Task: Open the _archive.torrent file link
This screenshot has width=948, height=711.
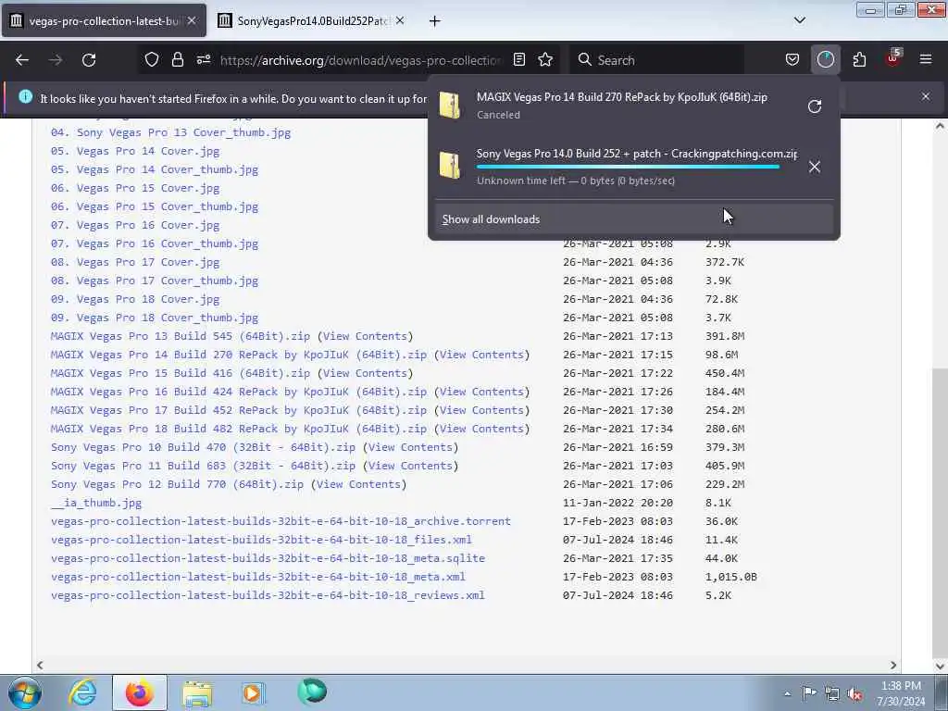Action: pos(281,521)
